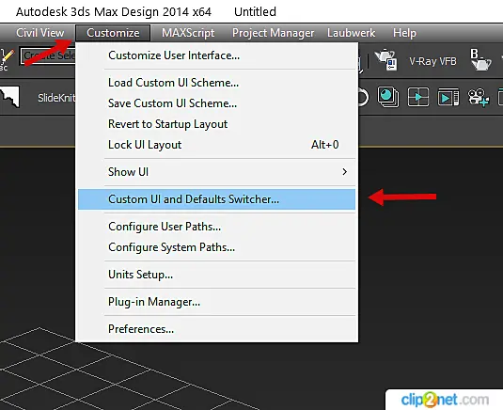The width and height of the screenshot is (503, 410).
Task: Expand the Show UI submenu
Action: coord(216,172)
